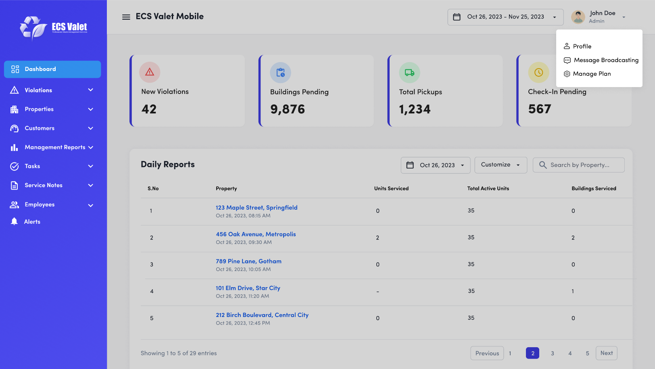Click Manage Plan in the account menu
This screenshot has height=369, width=655.
click(x=592, y=74)
